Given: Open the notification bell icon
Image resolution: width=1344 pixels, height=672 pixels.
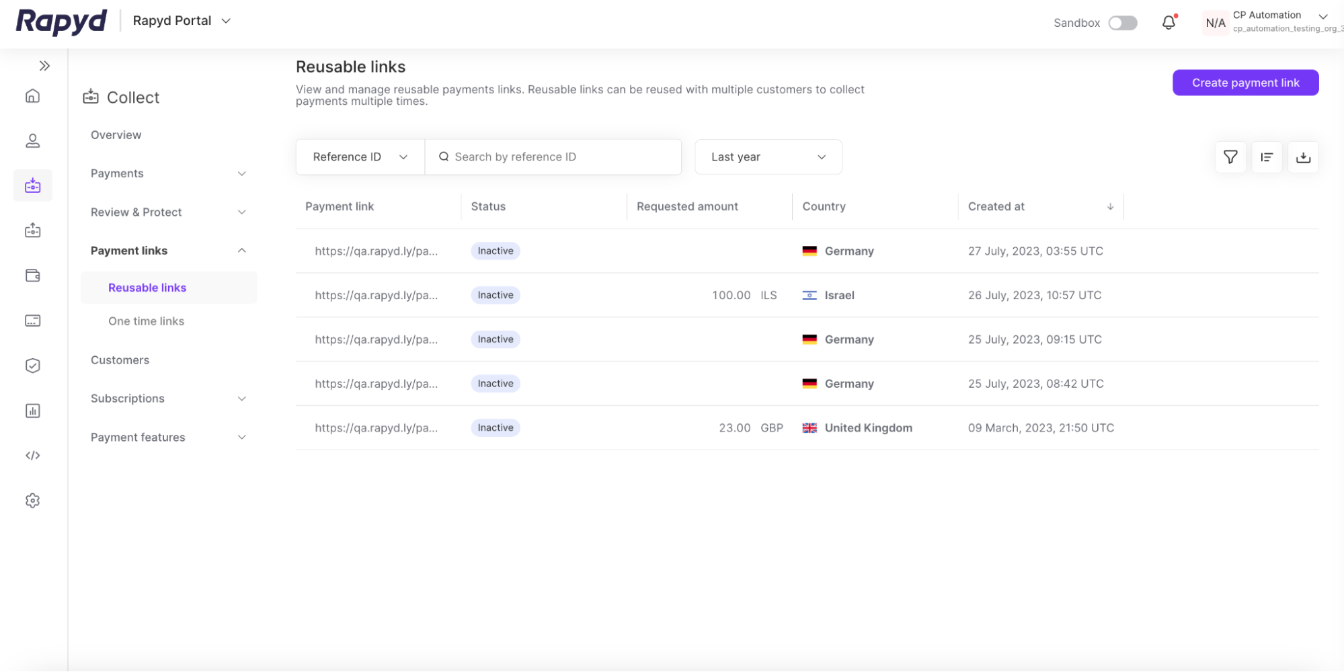Looking at the screenshot, I should (x=1169, y=22).
